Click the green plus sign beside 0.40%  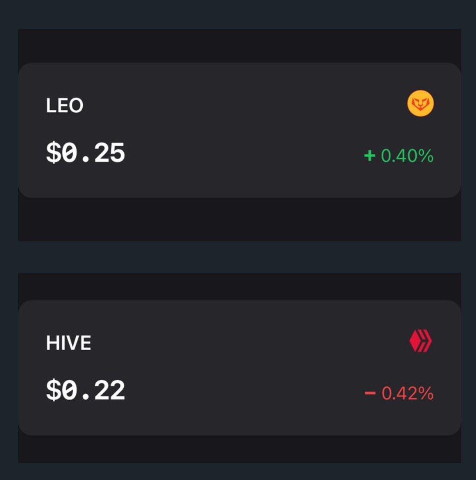(x=370, y=155)
